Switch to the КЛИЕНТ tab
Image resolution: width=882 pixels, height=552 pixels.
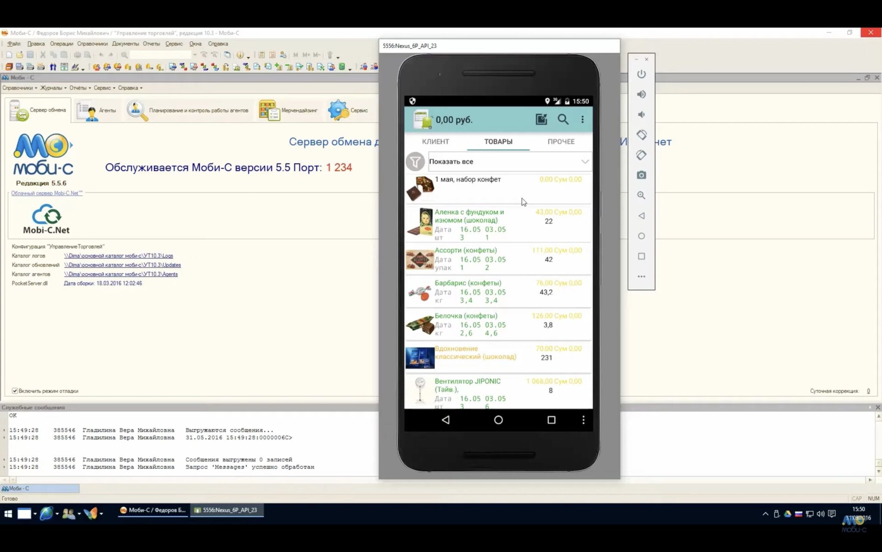click(435, 141)
